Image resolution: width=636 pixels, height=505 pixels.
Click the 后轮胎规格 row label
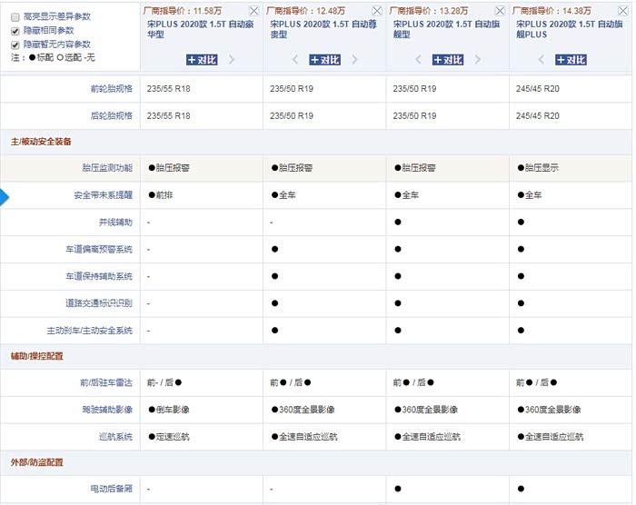[x=112, y=115]
